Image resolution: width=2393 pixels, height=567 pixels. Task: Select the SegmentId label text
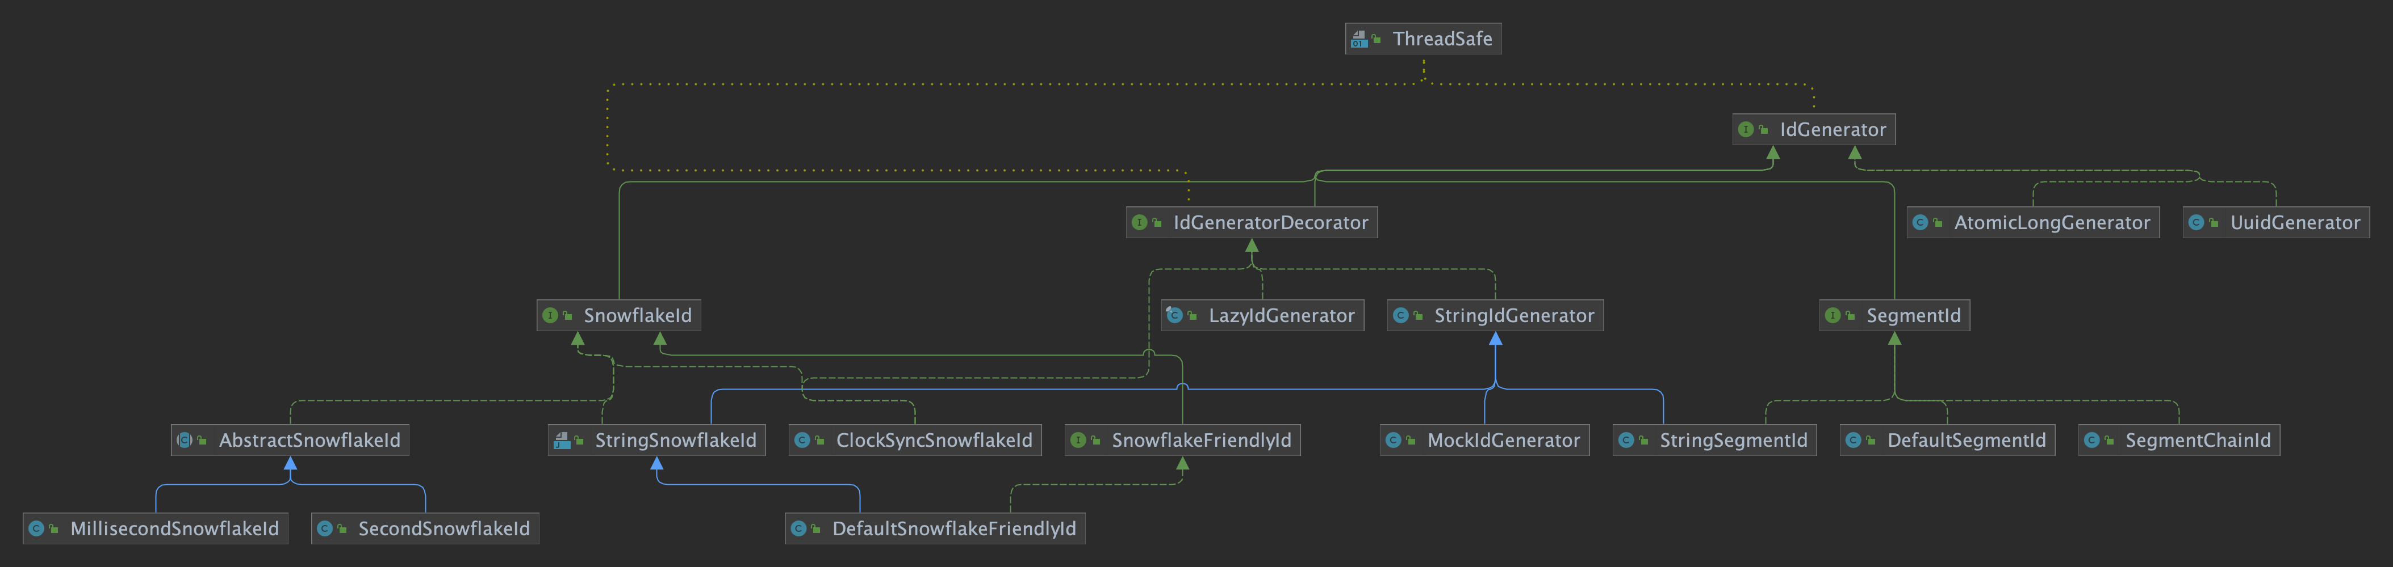[1913, 315]
